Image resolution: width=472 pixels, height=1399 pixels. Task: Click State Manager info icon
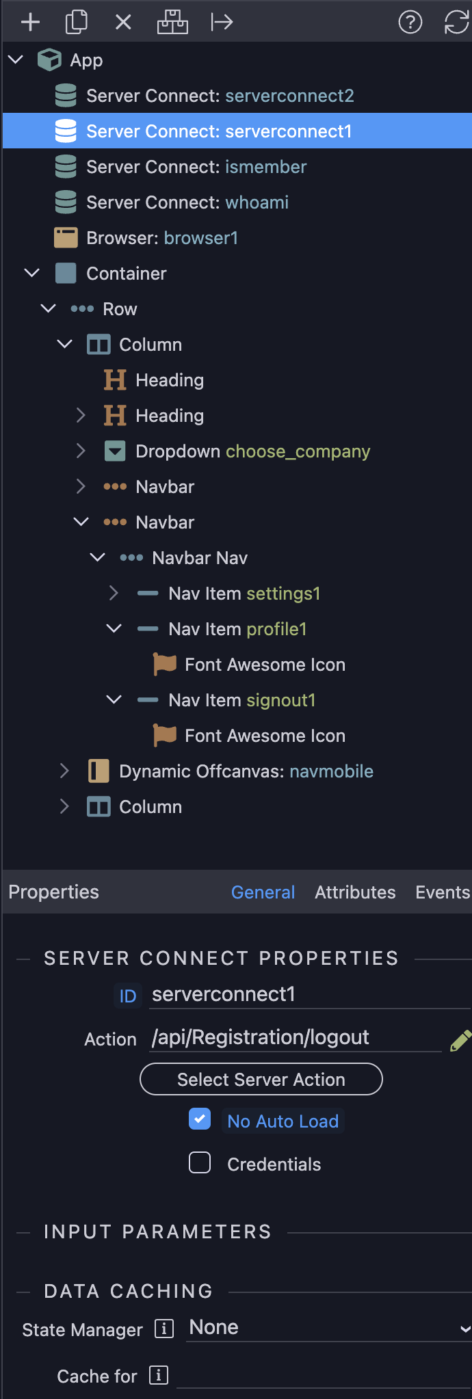163,1329
